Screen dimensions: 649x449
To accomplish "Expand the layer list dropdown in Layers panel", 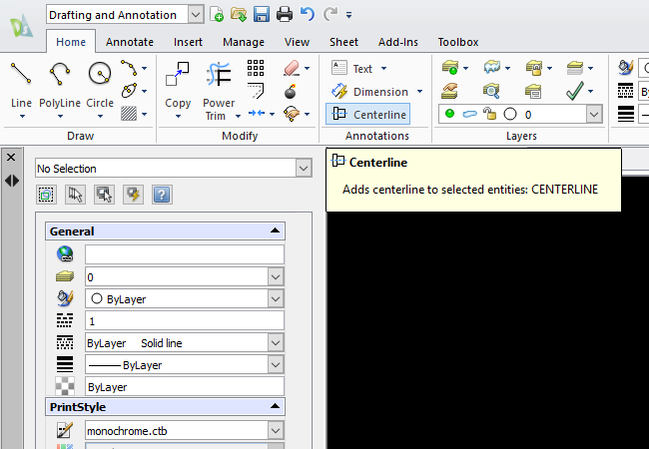I will (x=594, y=115).
